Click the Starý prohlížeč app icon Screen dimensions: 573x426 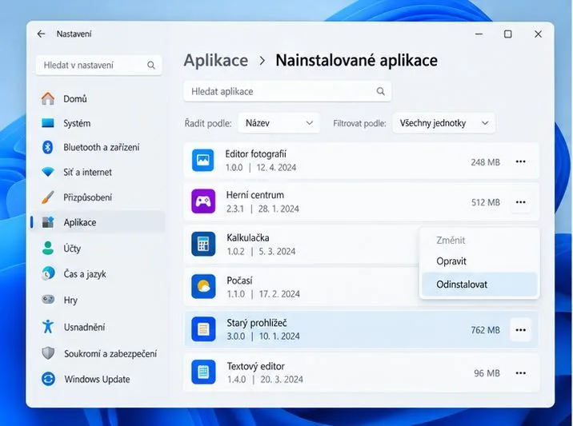pos(203,329)
